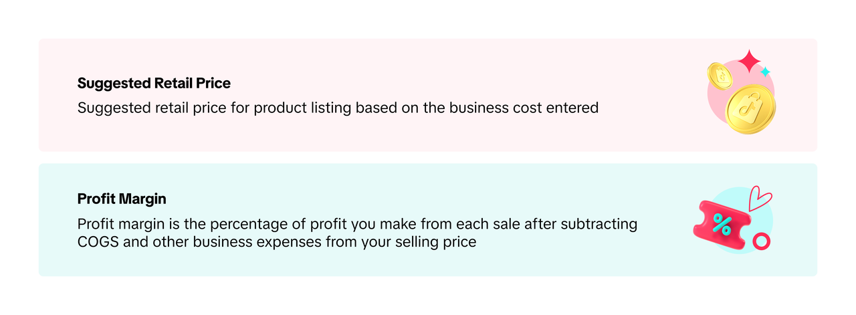Select the Profit Margin heading
This screenshot has height=315, width=856.
pyautogui.click(x=122, y=199)
